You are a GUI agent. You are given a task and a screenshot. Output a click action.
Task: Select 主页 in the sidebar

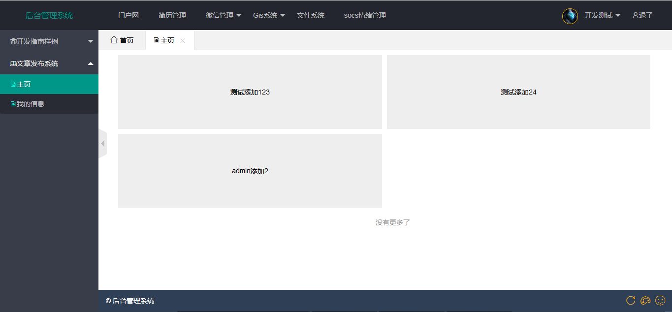pos(49,84)
